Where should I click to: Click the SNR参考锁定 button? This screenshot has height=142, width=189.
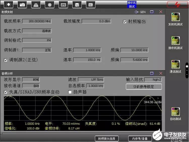144,87
